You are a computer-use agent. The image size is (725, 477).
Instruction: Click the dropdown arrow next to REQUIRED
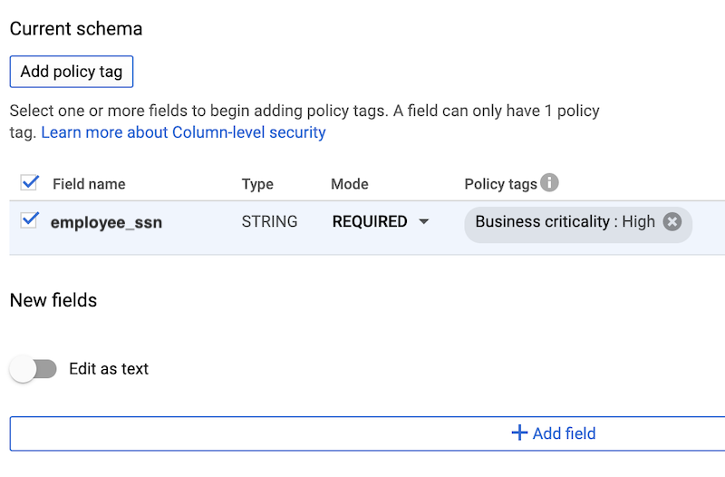click(423, 222)
